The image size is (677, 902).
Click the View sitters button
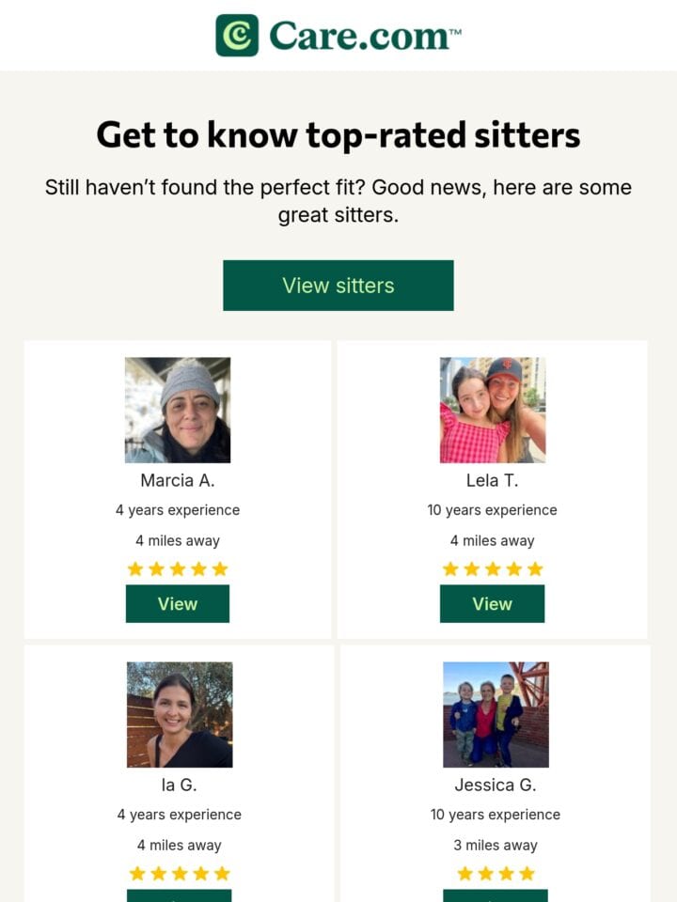(x=338, y=286)
